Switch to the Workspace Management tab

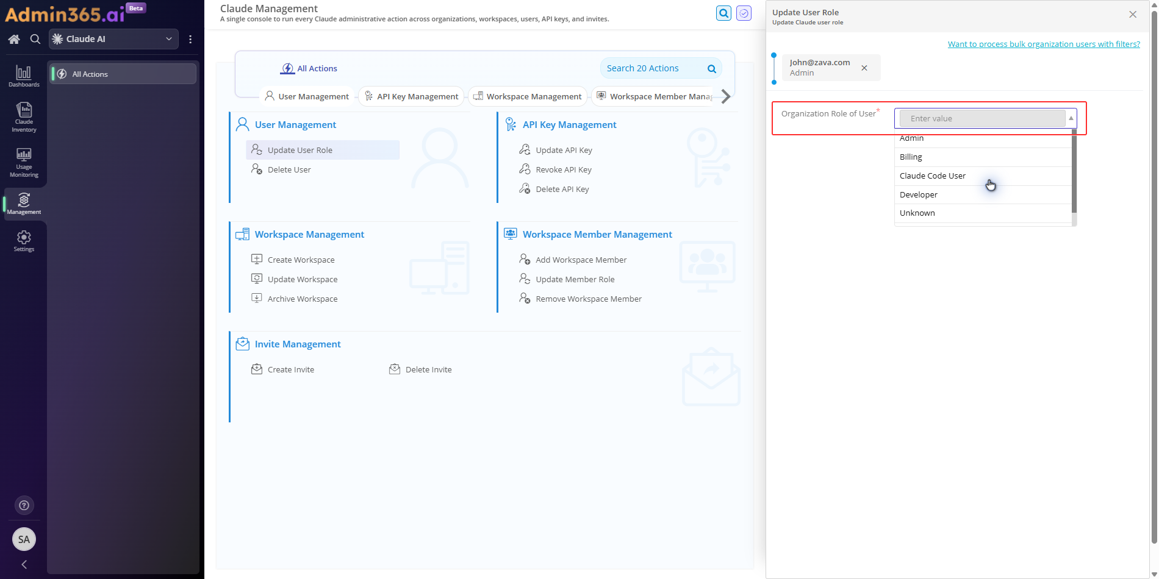click(528, 96)
